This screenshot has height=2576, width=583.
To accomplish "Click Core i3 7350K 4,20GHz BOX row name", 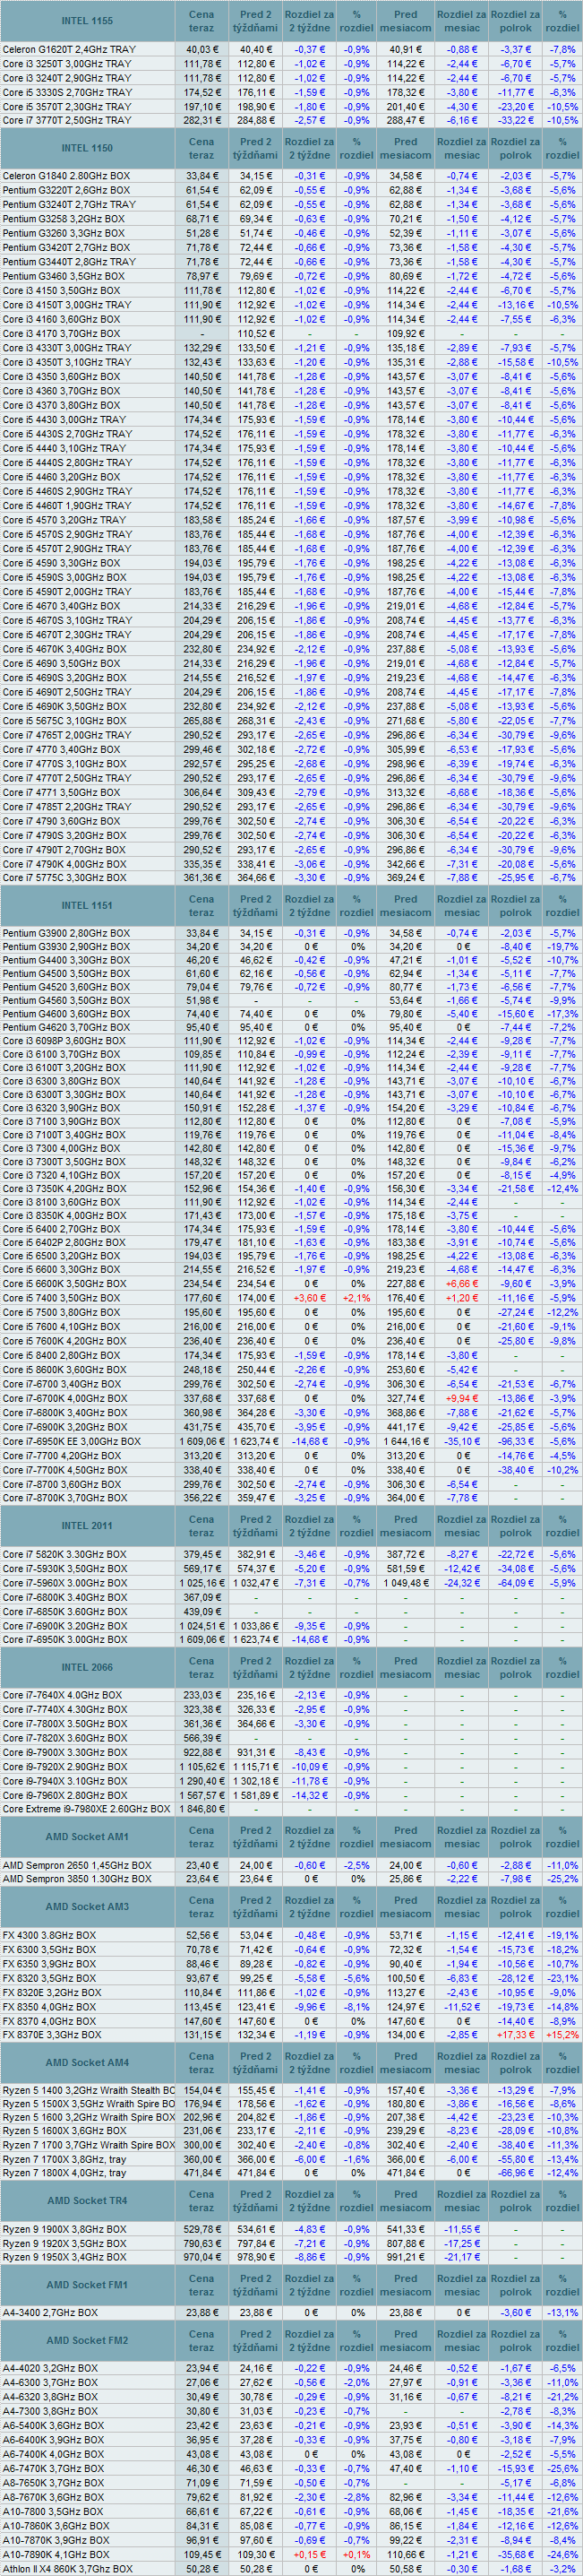I will [x=64, y=1189].
